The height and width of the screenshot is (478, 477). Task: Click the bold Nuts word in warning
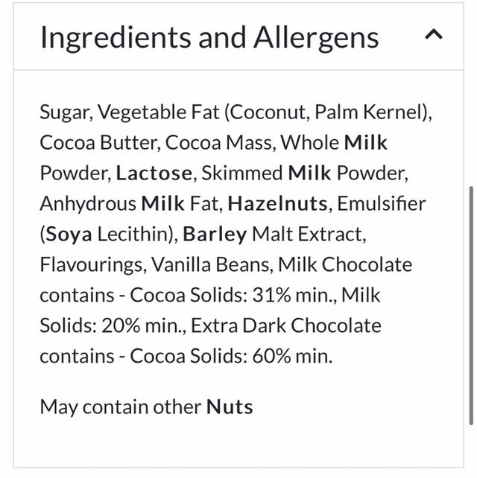tap(230, 407)
